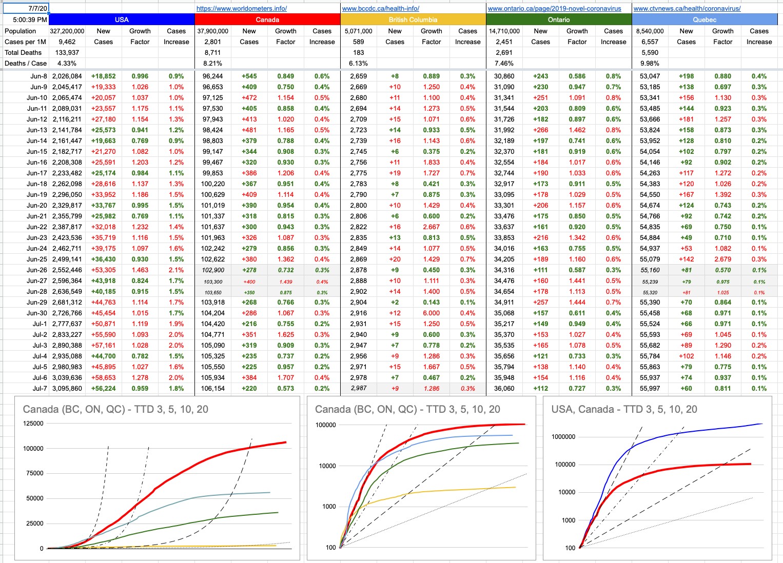This screenshot has height=563, width=783.
Task: Select Ontario Jun-29 new cases +257
Action: 541,302
